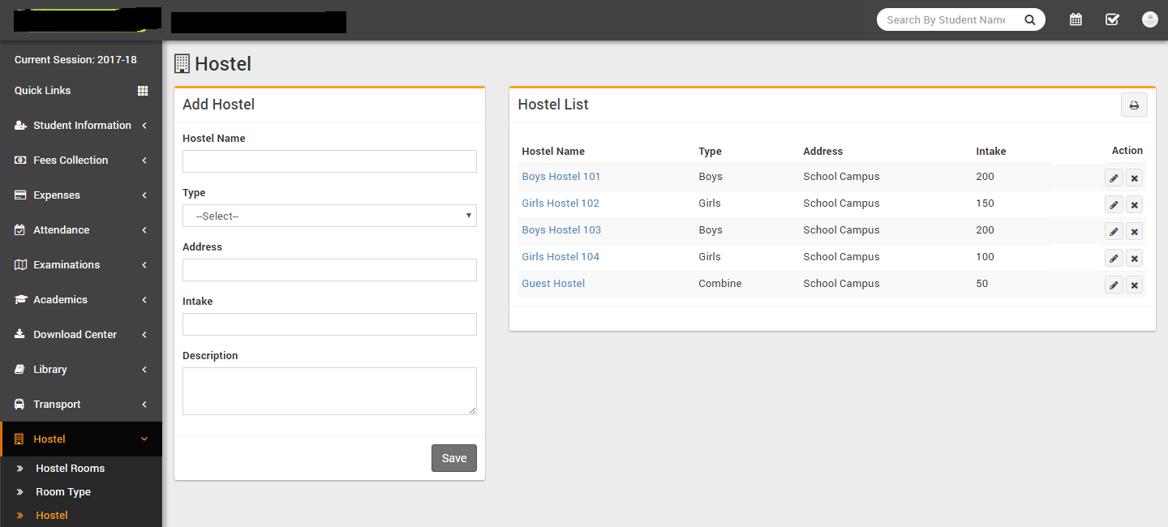Screen dimensions: 1168x527
Task: Edit Boys Hostel 101 with pencil icon
Action: tap(1114, 178)
